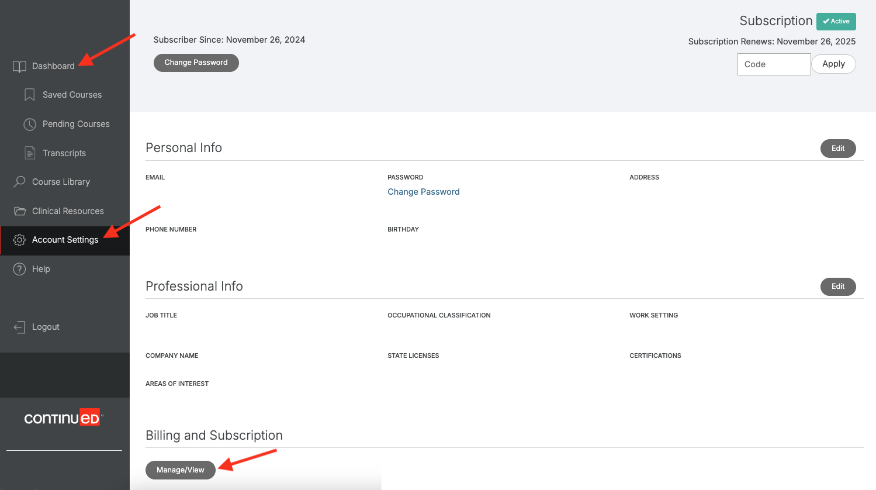Viewport: 876px width, 490px height.
Task: Go to Transcripts in the sidebar
Action: 64,153
